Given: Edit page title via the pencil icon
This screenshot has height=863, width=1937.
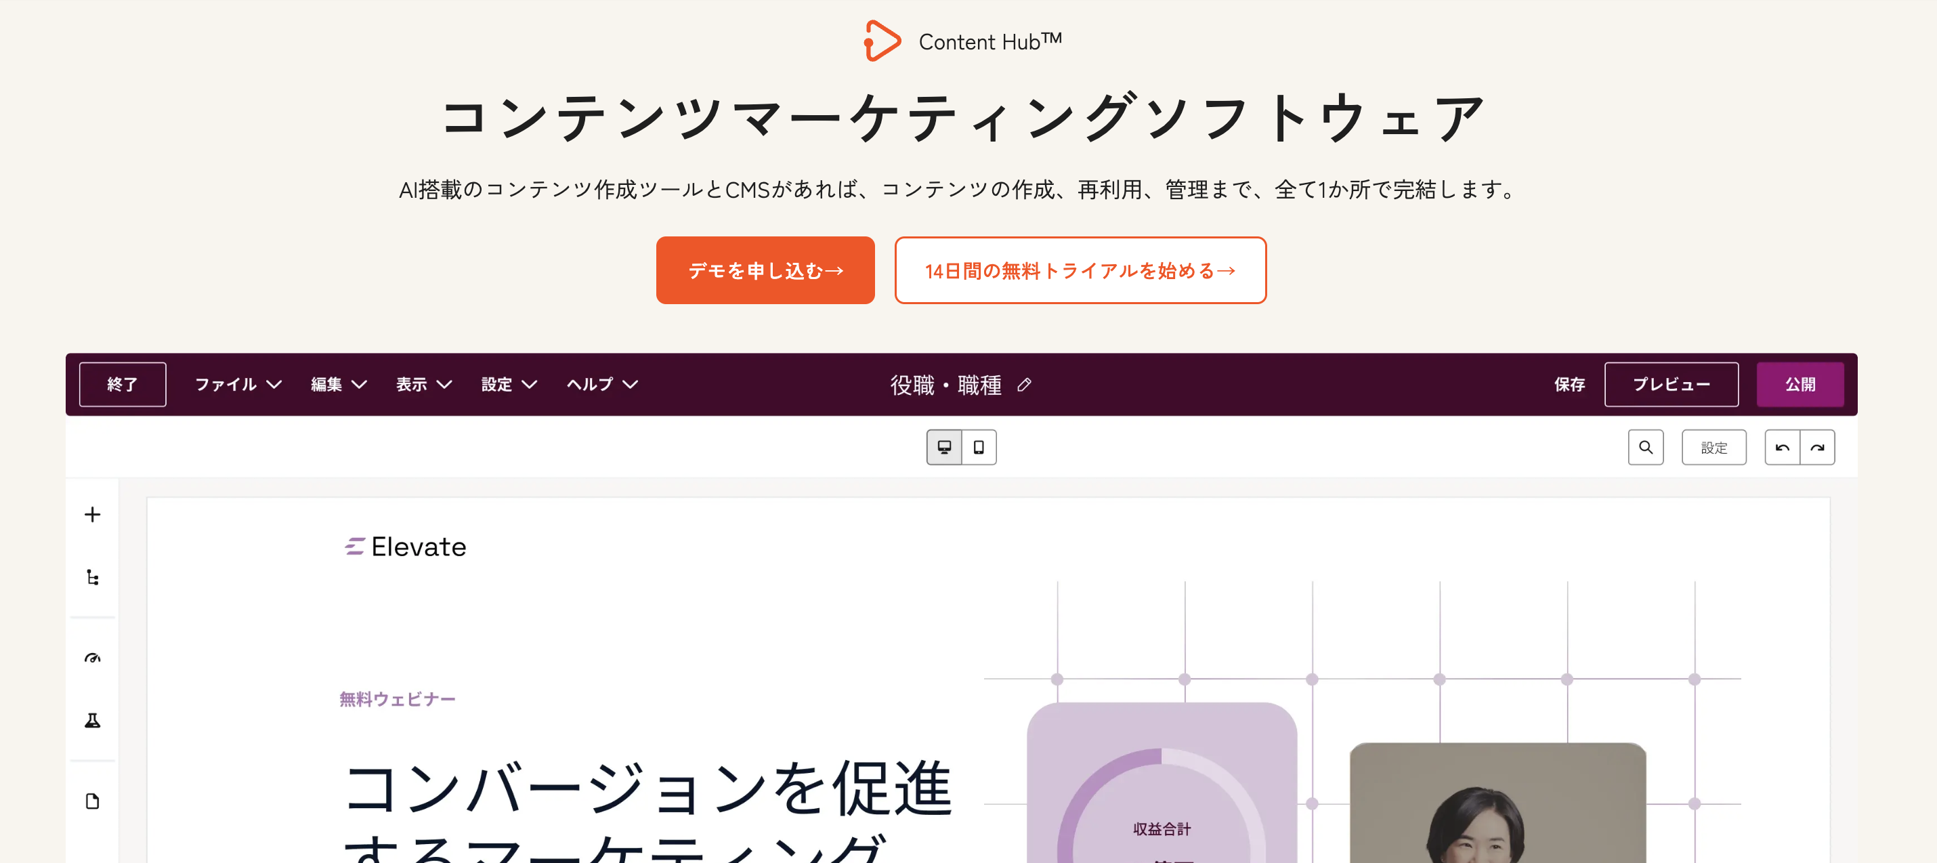Looking at the screenshot, I should tap(1024, 386).
